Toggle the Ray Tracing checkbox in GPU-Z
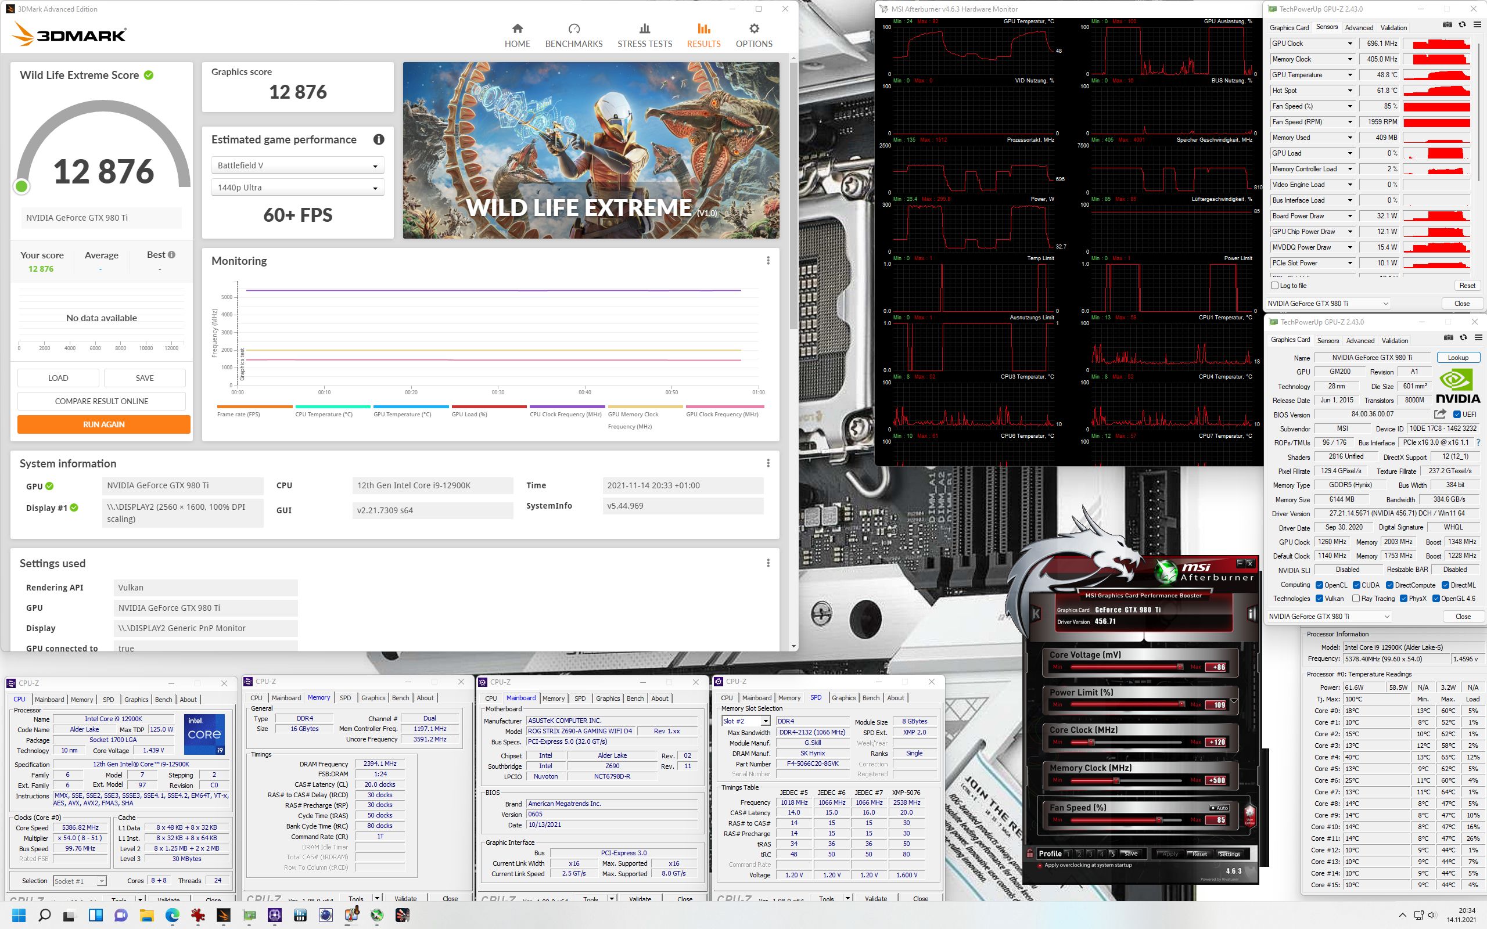This screenshot has height=929, width=1487. (1356, 599)
